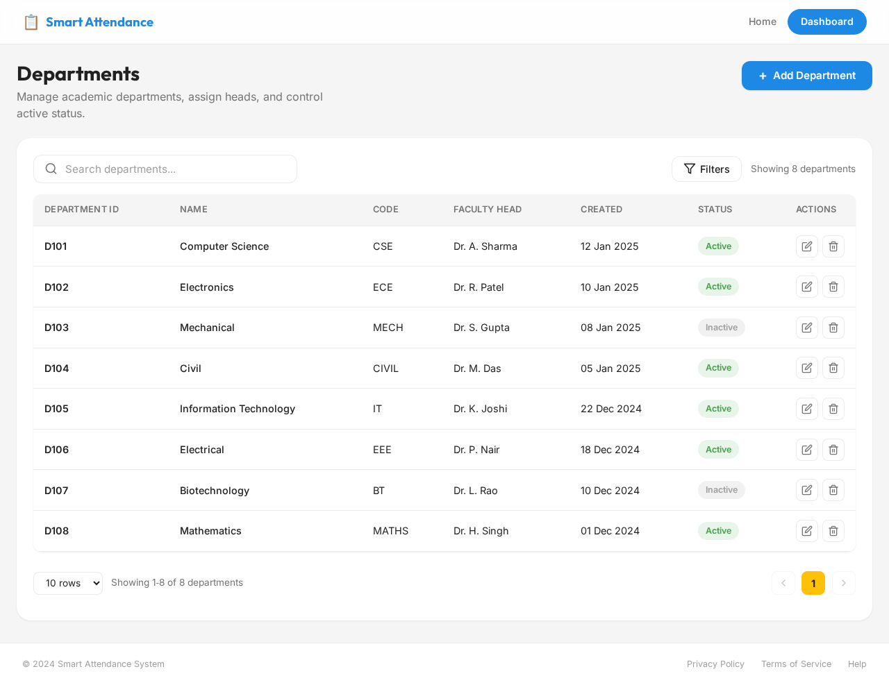Delete the Computer Science department row
Screen dimensions: 889x685
pos(833,246)
